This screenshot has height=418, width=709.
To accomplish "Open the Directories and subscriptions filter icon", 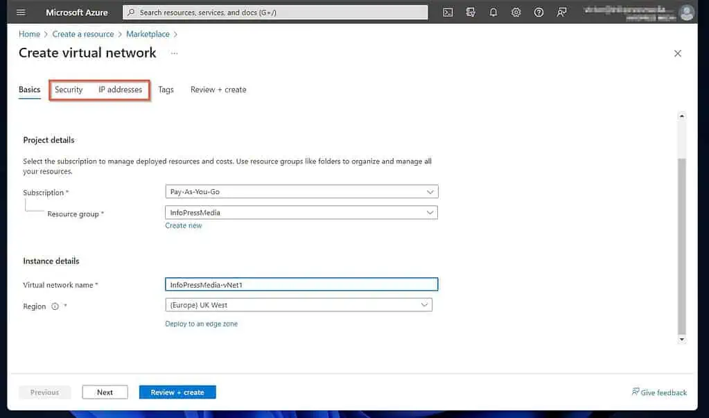I will click(x=470, y=12).
